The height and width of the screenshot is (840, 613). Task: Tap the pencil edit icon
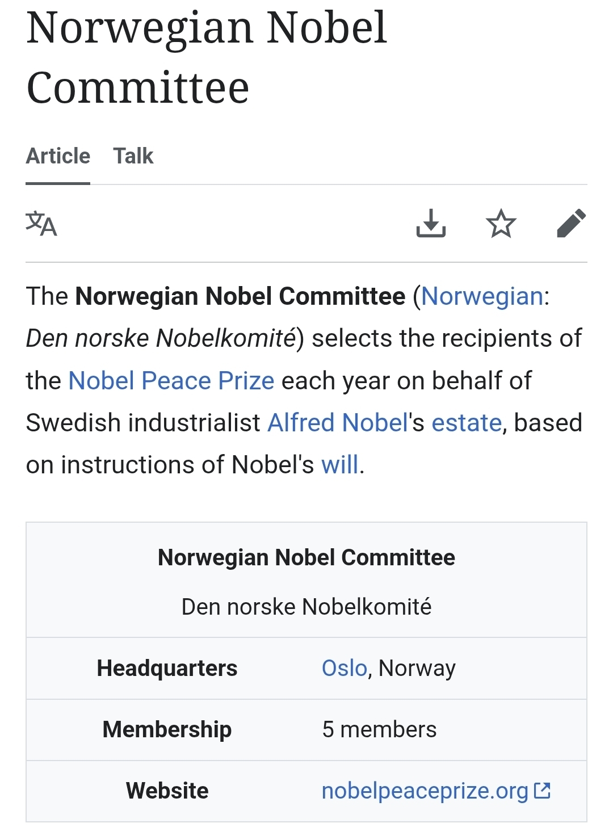point(571,223)
